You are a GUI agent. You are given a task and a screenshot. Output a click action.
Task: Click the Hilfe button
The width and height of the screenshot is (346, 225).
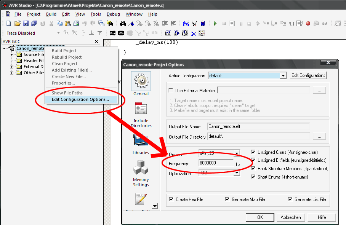(322, 217)
